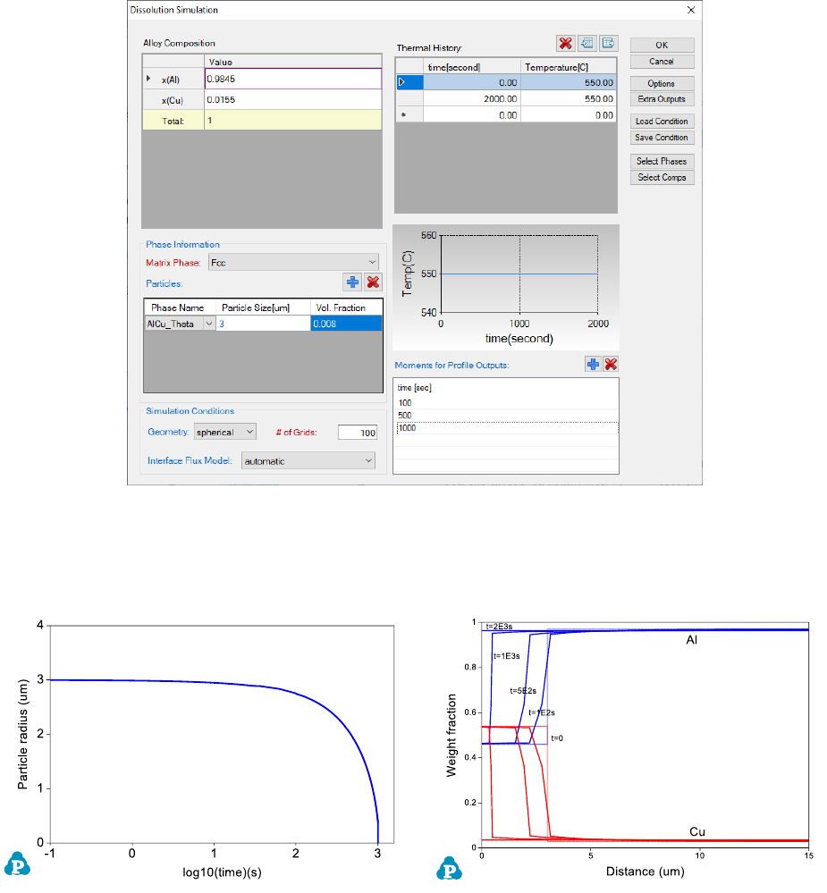
Task: Select the Vol. Fraction cell 0.008
Action: click(346, 324)
